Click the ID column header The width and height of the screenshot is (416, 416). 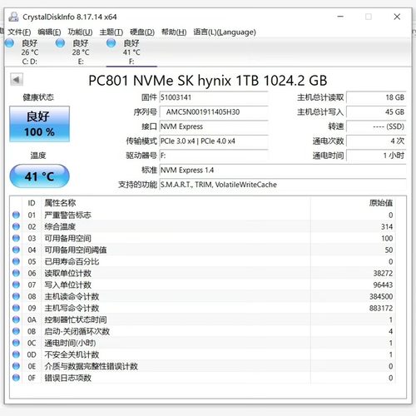pos(32,203)
